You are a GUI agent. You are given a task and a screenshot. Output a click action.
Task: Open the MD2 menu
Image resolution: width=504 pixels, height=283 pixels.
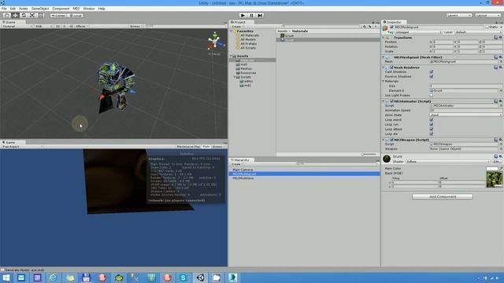tap(76, 9)
